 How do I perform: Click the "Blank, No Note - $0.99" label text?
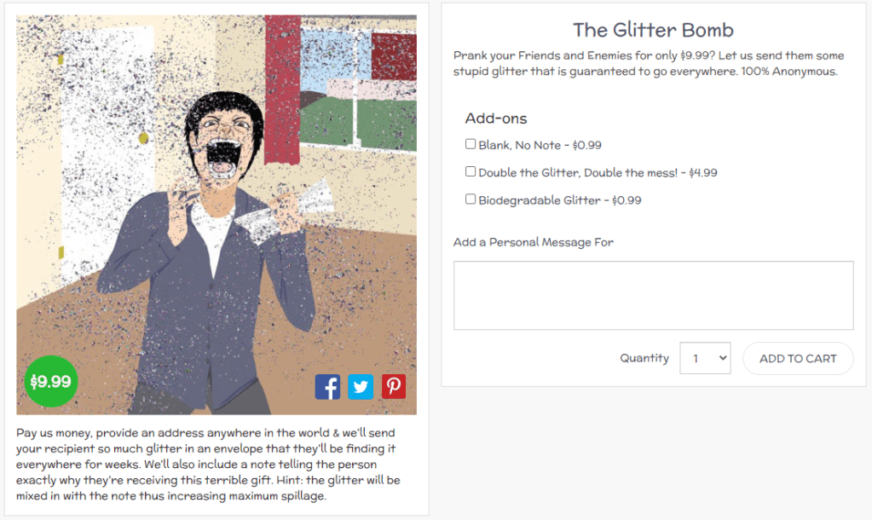tap(540, 146)
